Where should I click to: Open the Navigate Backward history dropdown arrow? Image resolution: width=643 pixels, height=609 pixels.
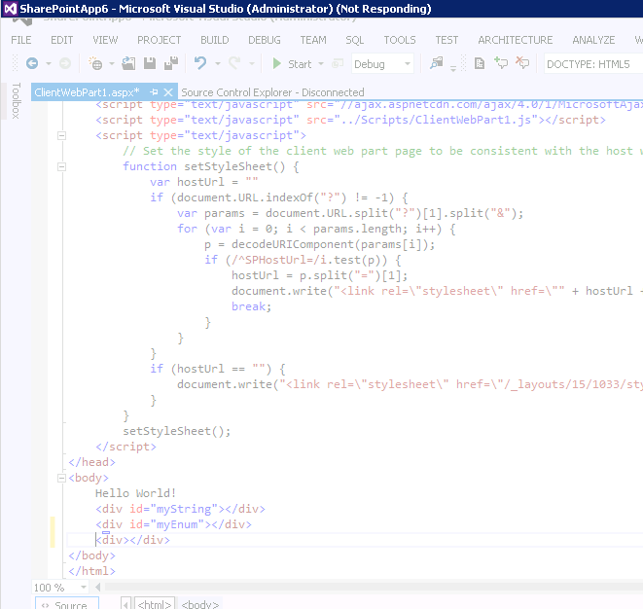[x=49, y=64]
